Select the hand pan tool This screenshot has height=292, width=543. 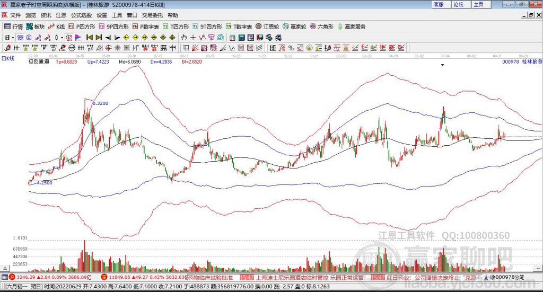point(184,38)
